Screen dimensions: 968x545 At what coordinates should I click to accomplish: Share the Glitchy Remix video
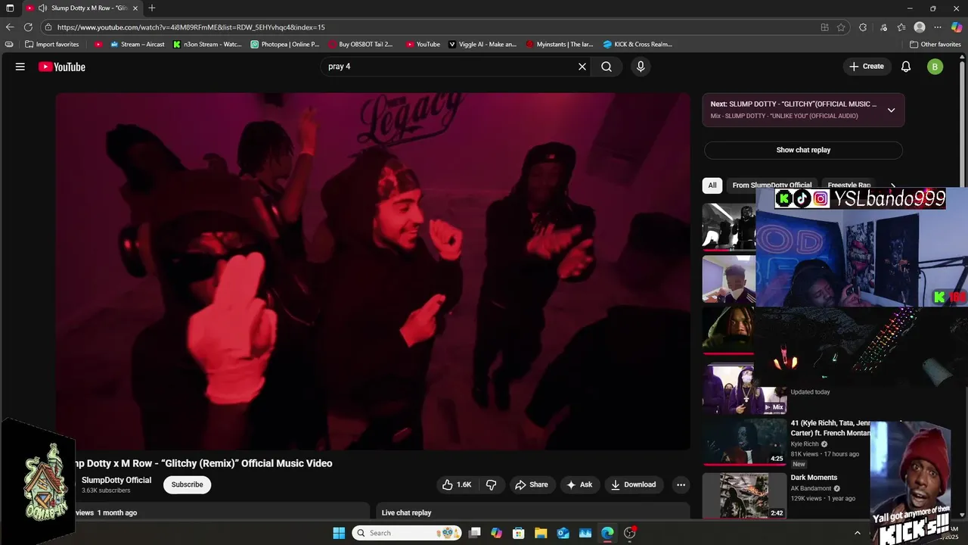[x=532, y=484]
